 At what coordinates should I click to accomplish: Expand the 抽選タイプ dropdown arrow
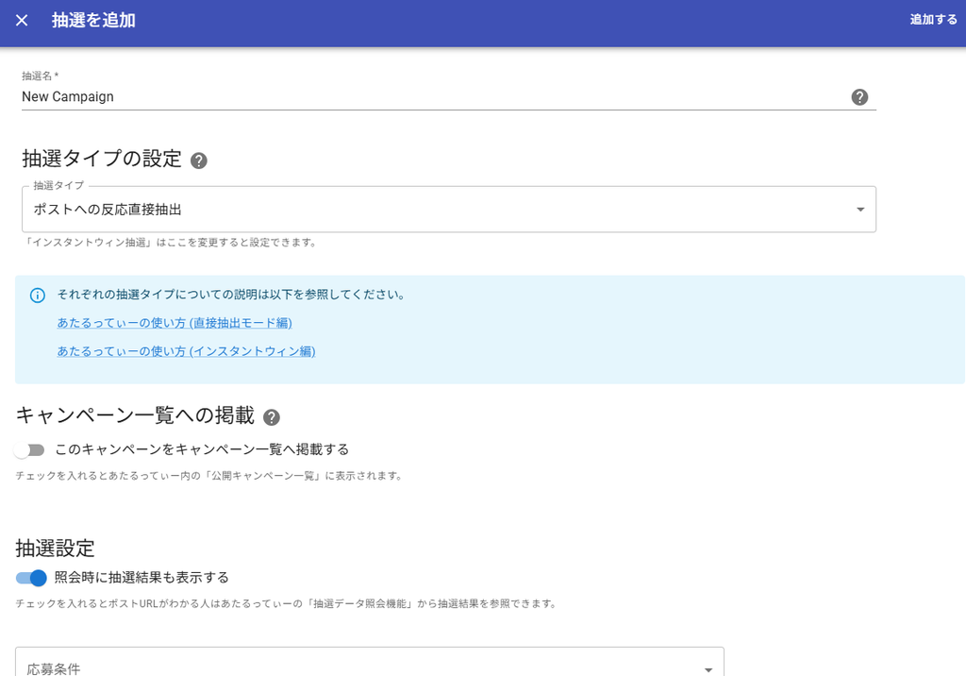[x=860, y=210]
